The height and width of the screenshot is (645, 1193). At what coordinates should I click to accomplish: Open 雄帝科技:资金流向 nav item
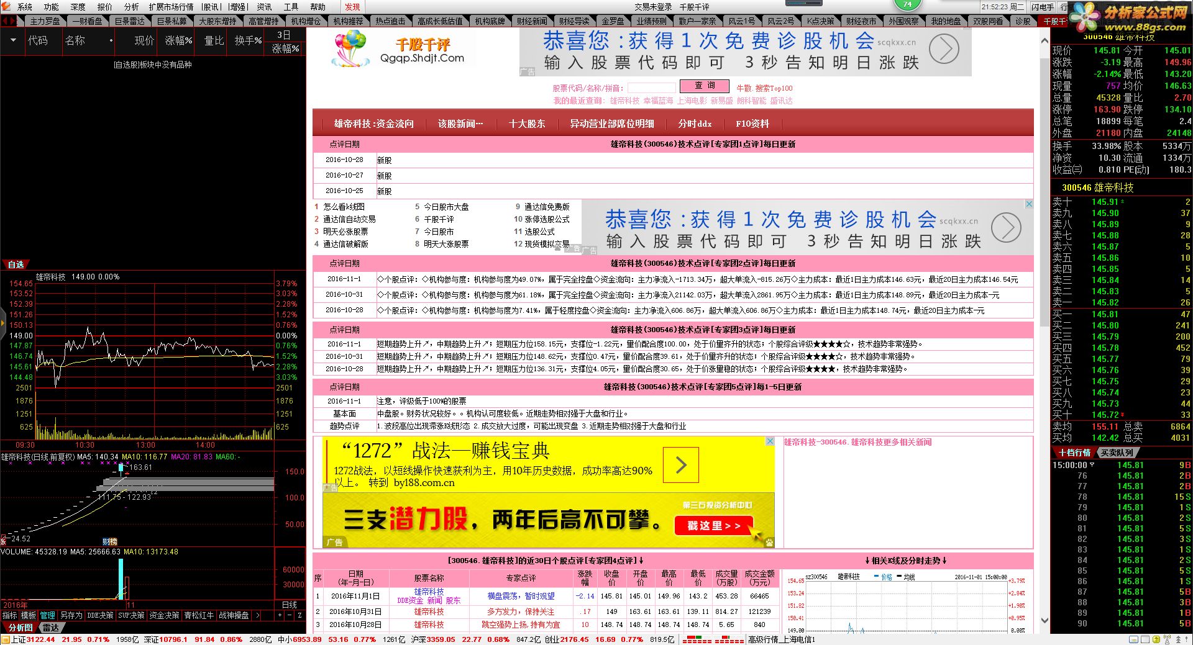point(373,124)
